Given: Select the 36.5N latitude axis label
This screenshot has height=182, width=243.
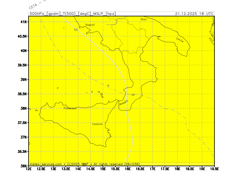Looking at the screenshot, I should pos(22,152).
